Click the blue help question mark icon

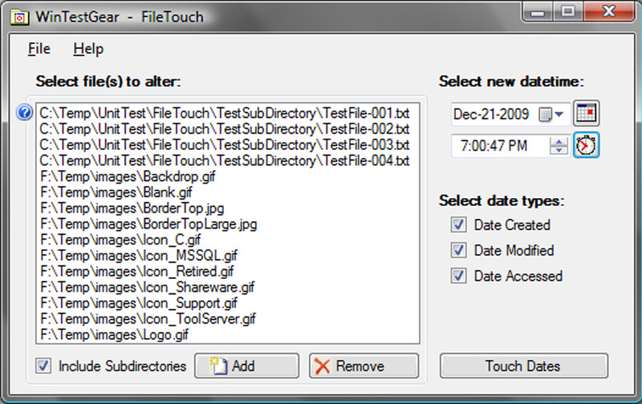(x=25, y=112)
